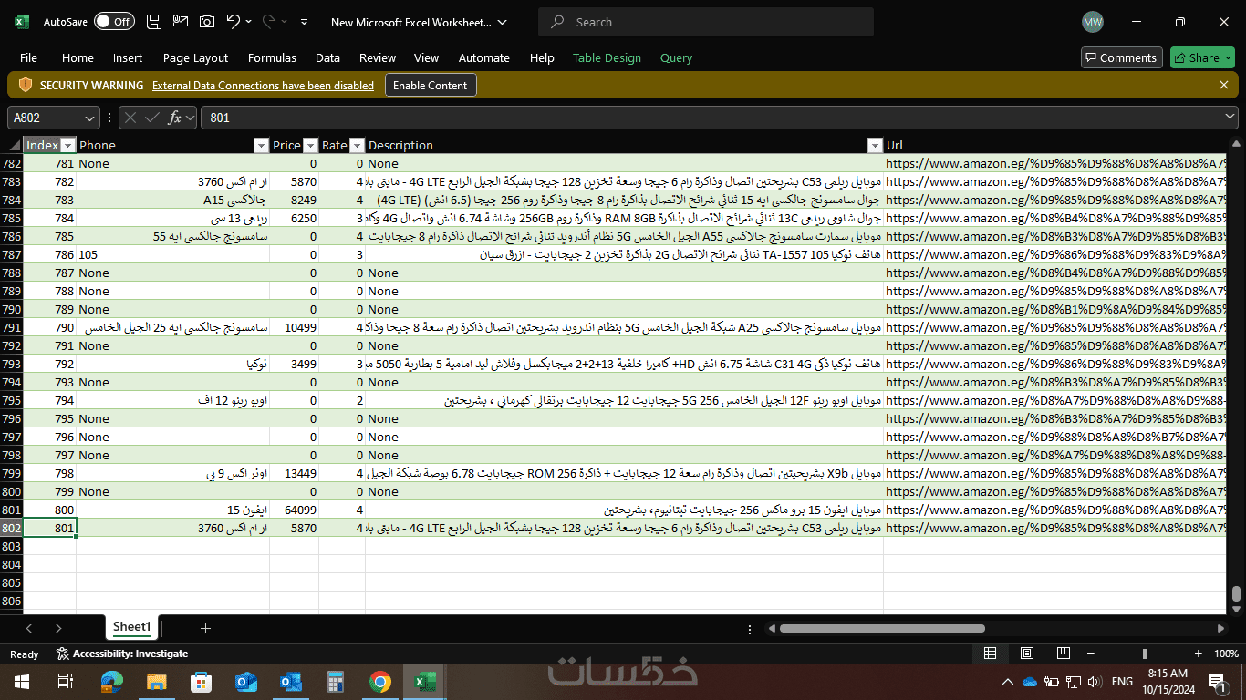Open the Description column filter dropdown
This screenshot has height=700, width=1246.
[875, 145]
